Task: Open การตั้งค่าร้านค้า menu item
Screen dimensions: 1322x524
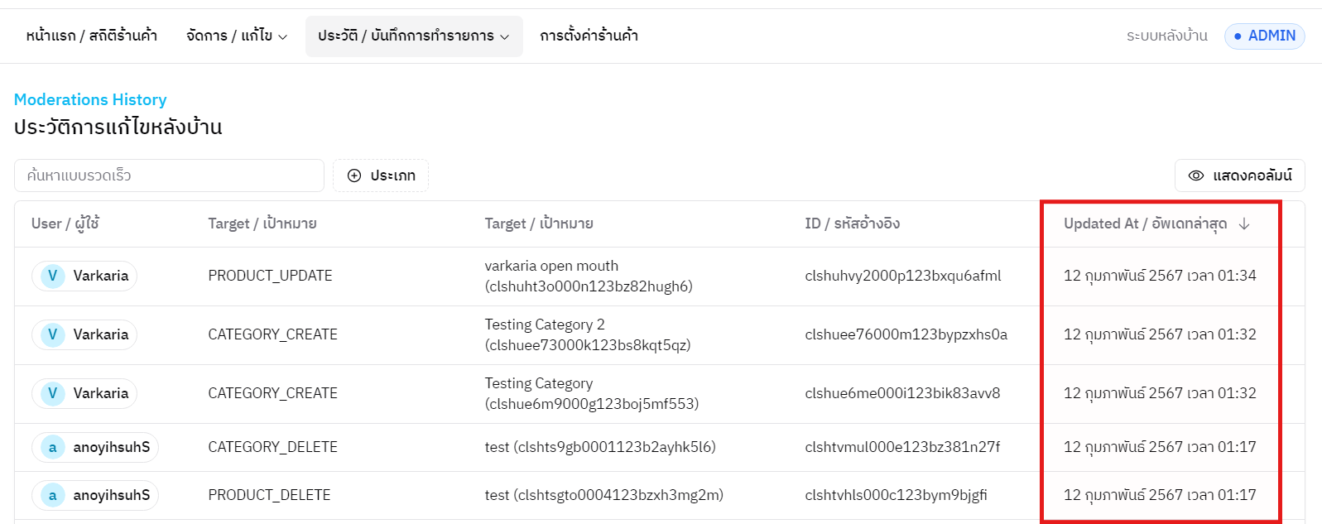Action: coord(589,36)
